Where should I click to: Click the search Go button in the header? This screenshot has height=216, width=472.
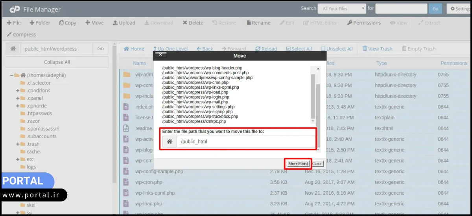(x=435, y=9)
